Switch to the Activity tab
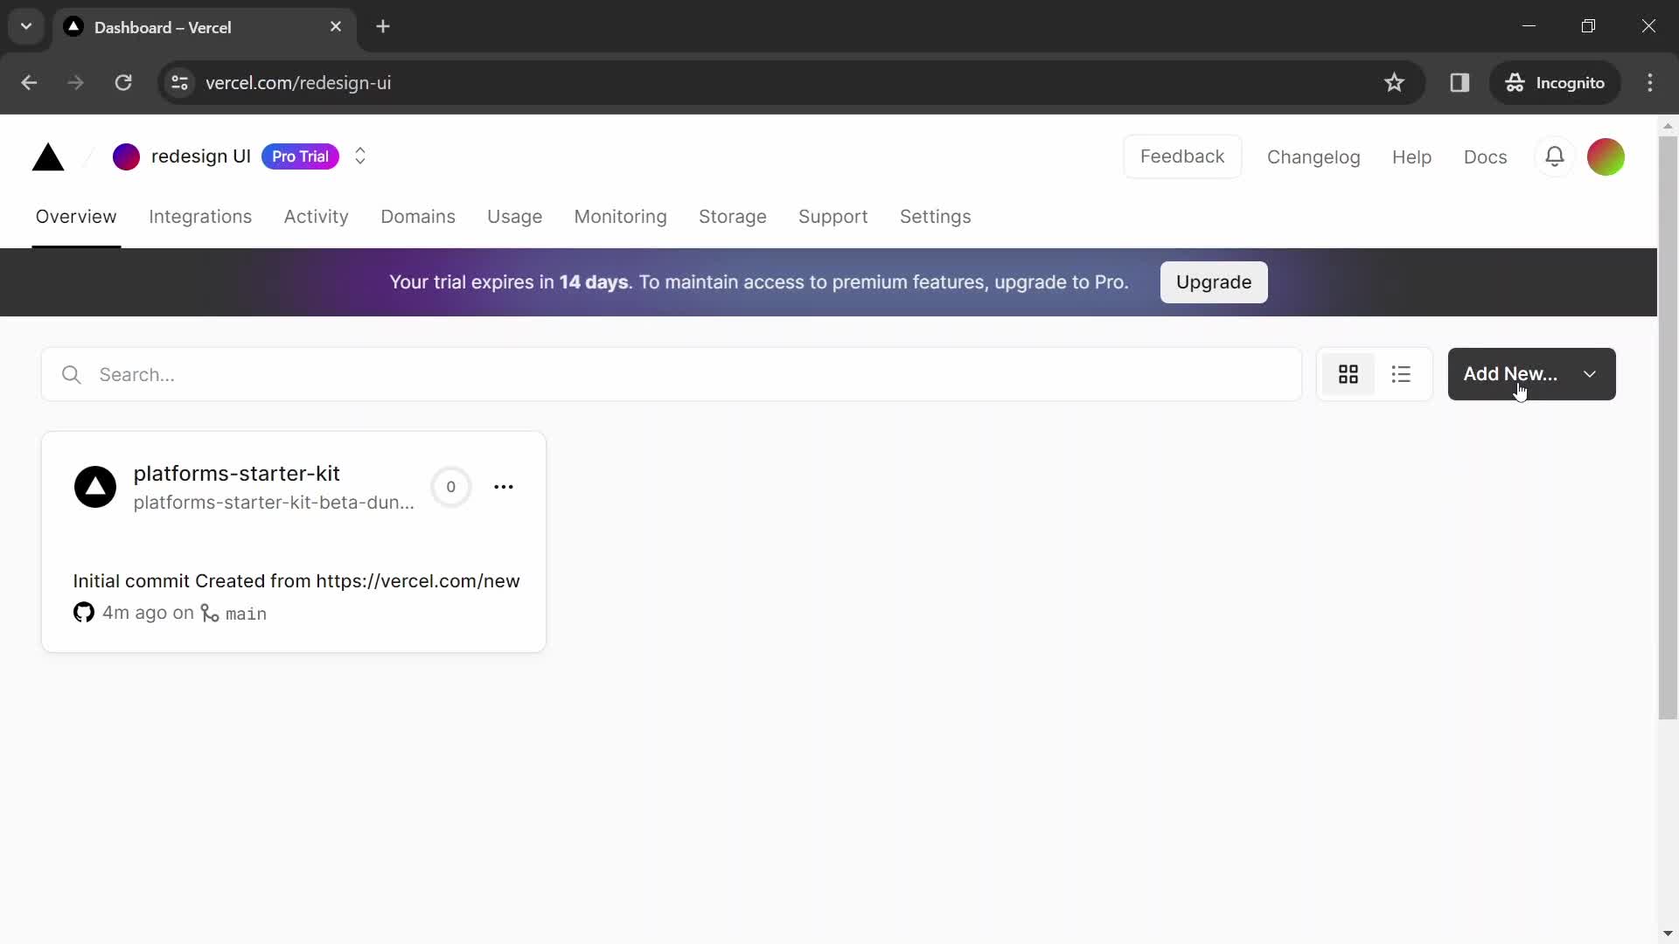The height and width of the screenshot is (944, 1679). (x=316, y=217)
